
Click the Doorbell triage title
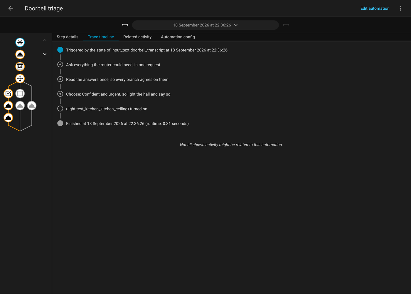[x=44, y=8]
